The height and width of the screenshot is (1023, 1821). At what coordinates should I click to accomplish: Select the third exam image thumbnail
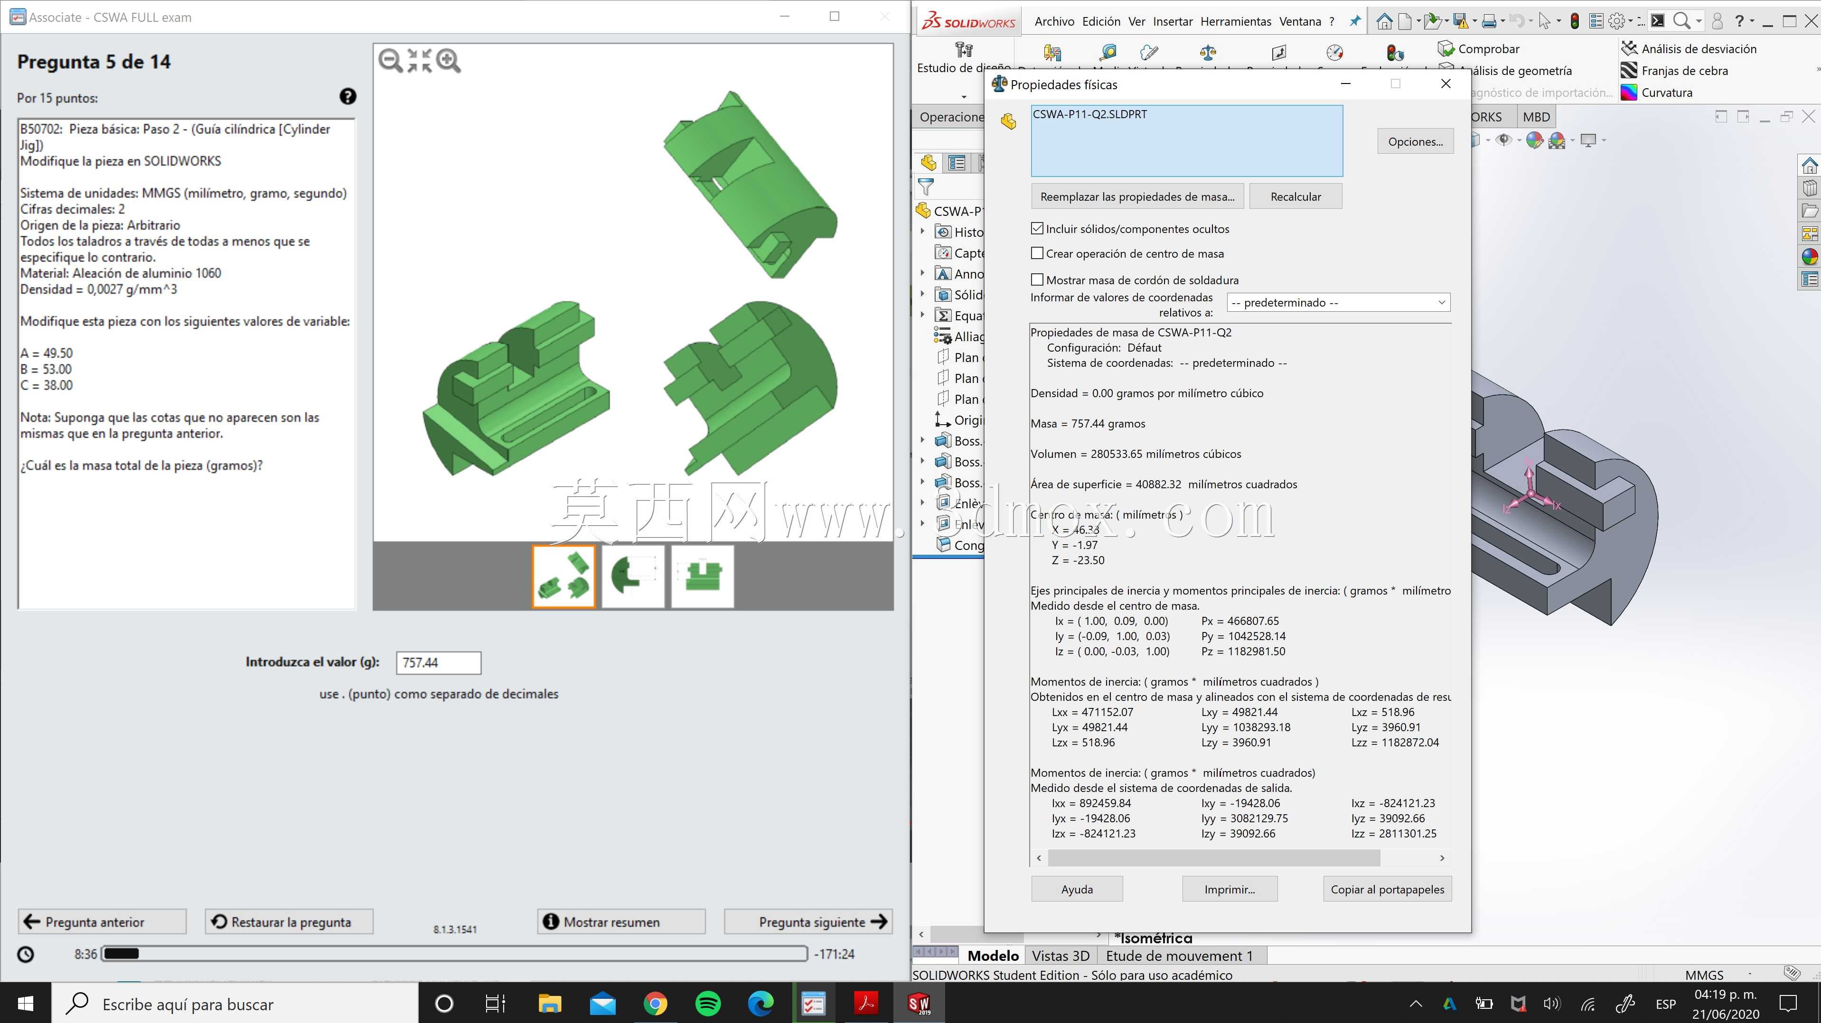click(702, 576)
